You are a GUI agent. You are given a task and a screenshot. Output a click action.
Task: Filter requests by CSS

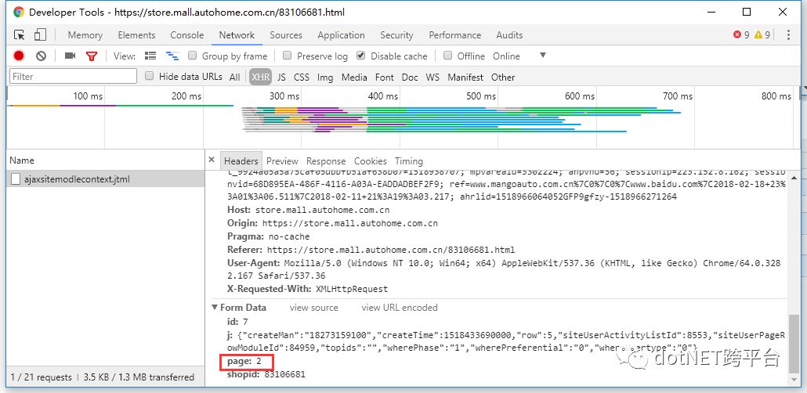[x=302, y=78]
